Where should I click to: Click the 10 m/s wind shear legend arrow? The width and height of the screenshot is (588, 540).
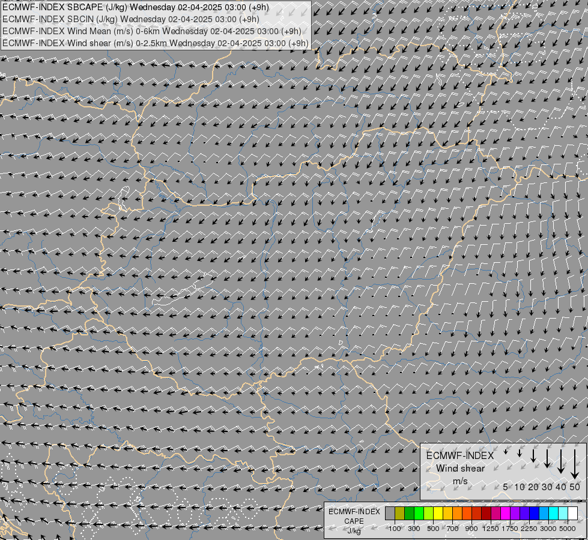(520, 453)
